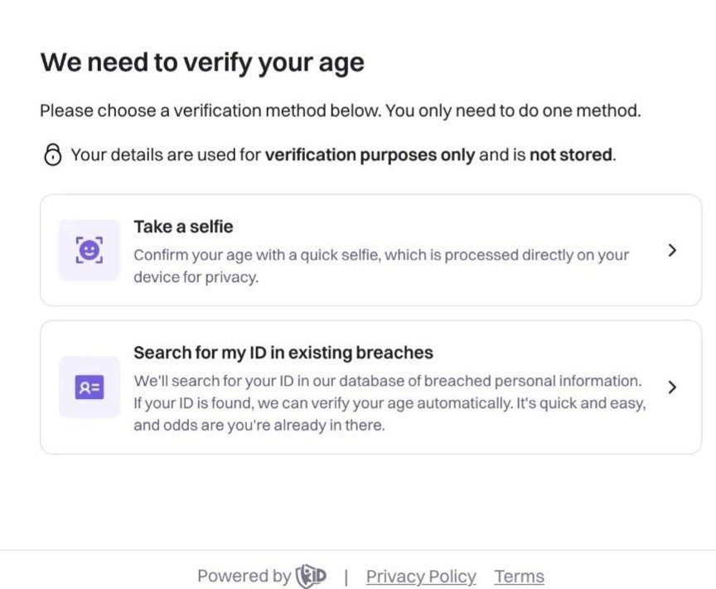Click the breached database description text
716x589 pixels.
(388, 382)
